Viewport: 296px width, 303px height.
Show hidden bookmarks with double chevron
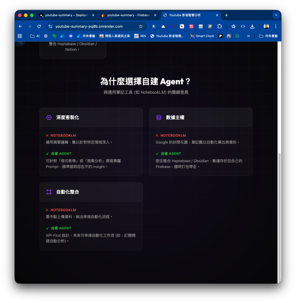point(248,36)
